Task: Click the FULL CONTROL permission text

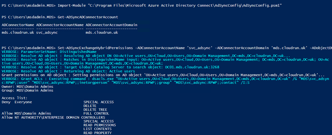Action: coord(96,113)
